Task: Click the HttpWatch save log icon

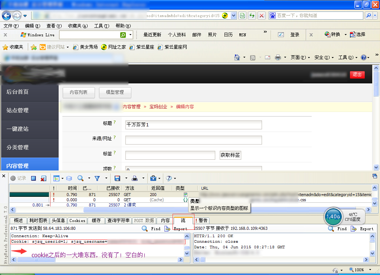Action: tap(117, 178)
